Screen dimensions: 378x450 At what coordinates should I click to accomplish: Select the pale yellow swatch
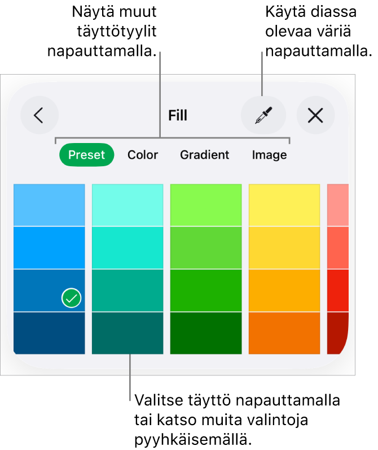pyautogui.click(x=284, y=205)
